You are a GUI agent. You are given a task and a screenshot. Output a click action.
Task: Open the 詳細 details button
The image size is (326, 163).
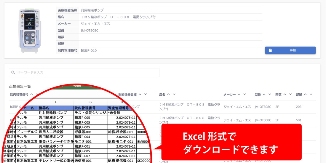click(290, 50)
